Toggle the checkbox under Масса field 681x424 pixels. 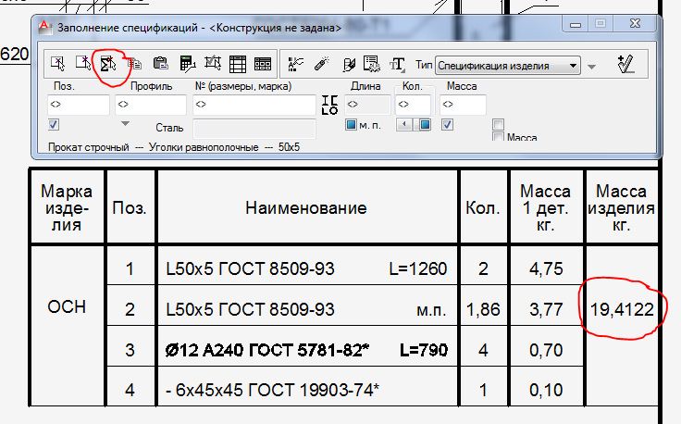[x=449, y=125]
